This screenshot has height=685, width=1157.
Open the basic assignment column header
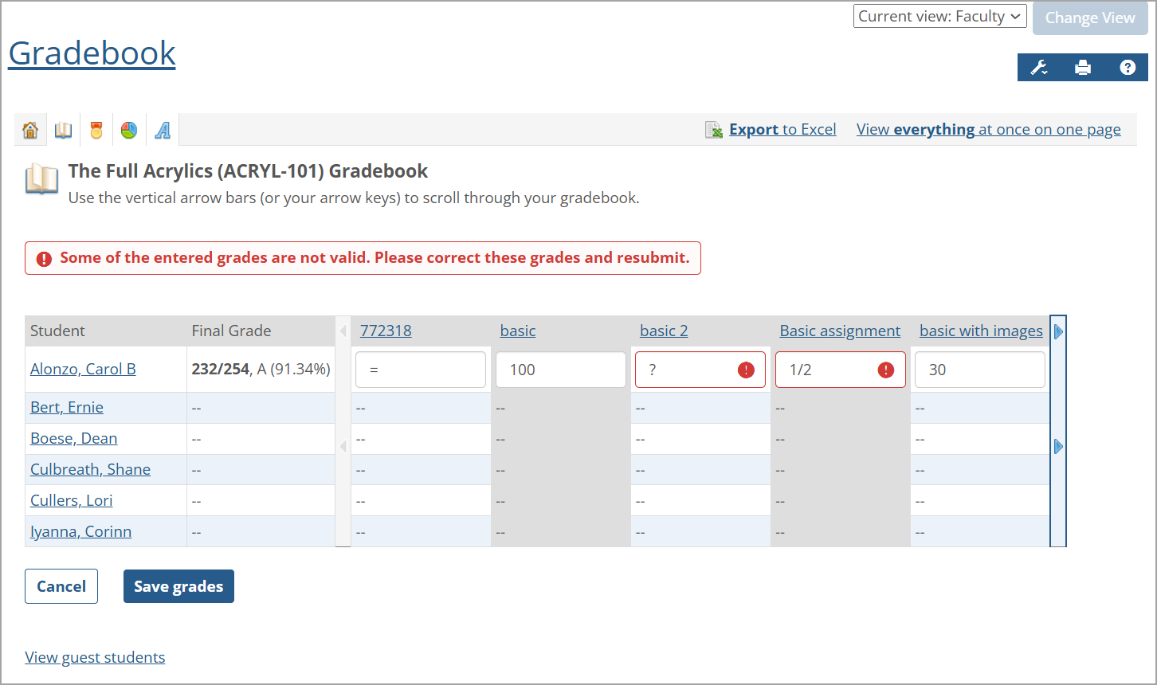tap(518, 331)
